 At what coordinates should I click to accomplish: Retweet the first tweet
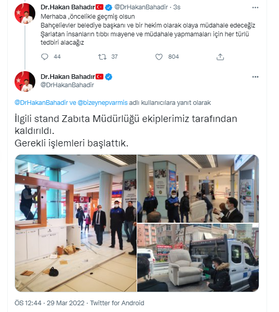click(102, 57)
